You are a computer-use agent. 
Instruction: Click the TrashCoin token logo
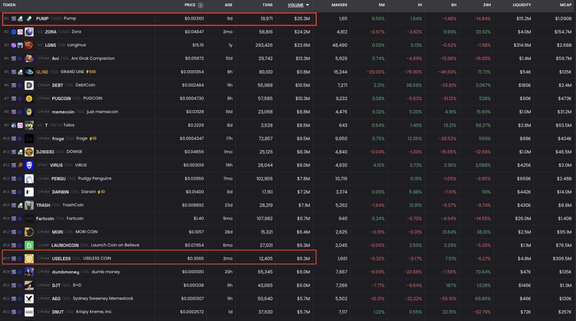[29, 205]
